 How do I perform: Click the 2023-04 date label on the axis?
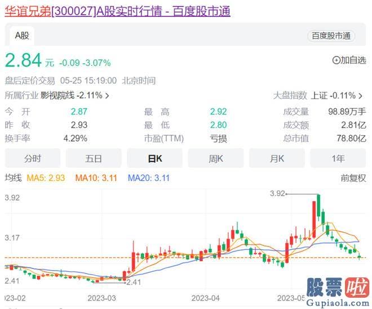[x=206, y=298]
